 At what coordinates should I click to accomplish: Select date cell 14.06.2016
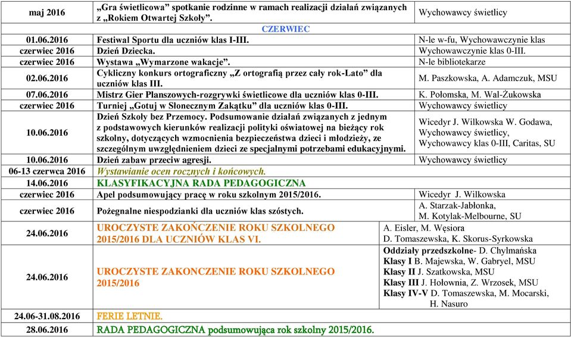pyautogui.click(x=47, y=183)
